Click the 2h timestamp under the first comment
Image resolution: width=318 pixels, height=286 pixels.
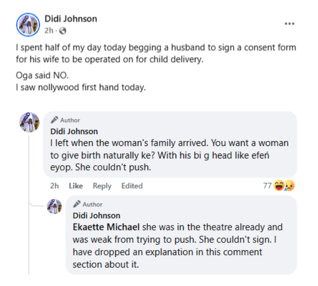(x=54, y=186)
